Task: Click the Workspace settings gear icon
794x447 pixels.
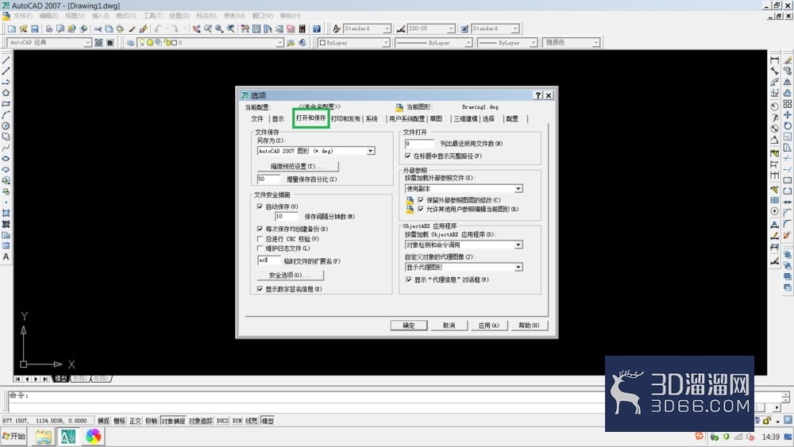Action: [98, 43]
